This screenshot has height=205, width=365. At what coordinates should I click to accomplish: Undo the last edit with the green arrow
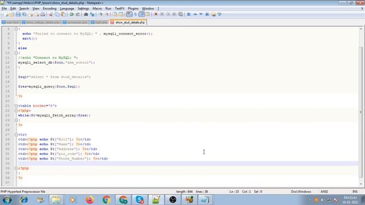71,14
